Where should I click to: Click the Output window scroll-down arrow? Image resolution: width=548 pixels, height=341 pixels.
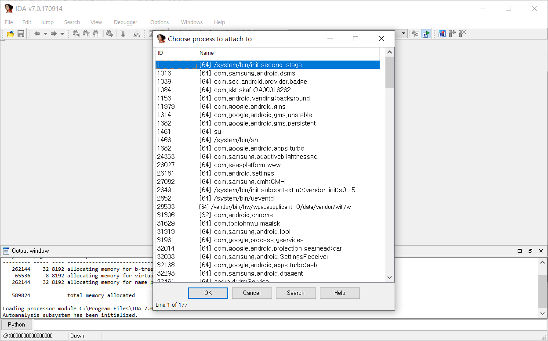click(543, 313)
